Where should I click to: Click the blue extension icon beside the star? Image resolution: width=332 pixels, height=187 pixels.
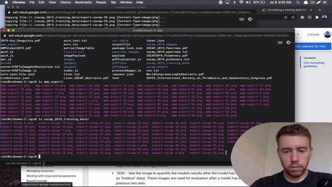(x=302, y=17)
